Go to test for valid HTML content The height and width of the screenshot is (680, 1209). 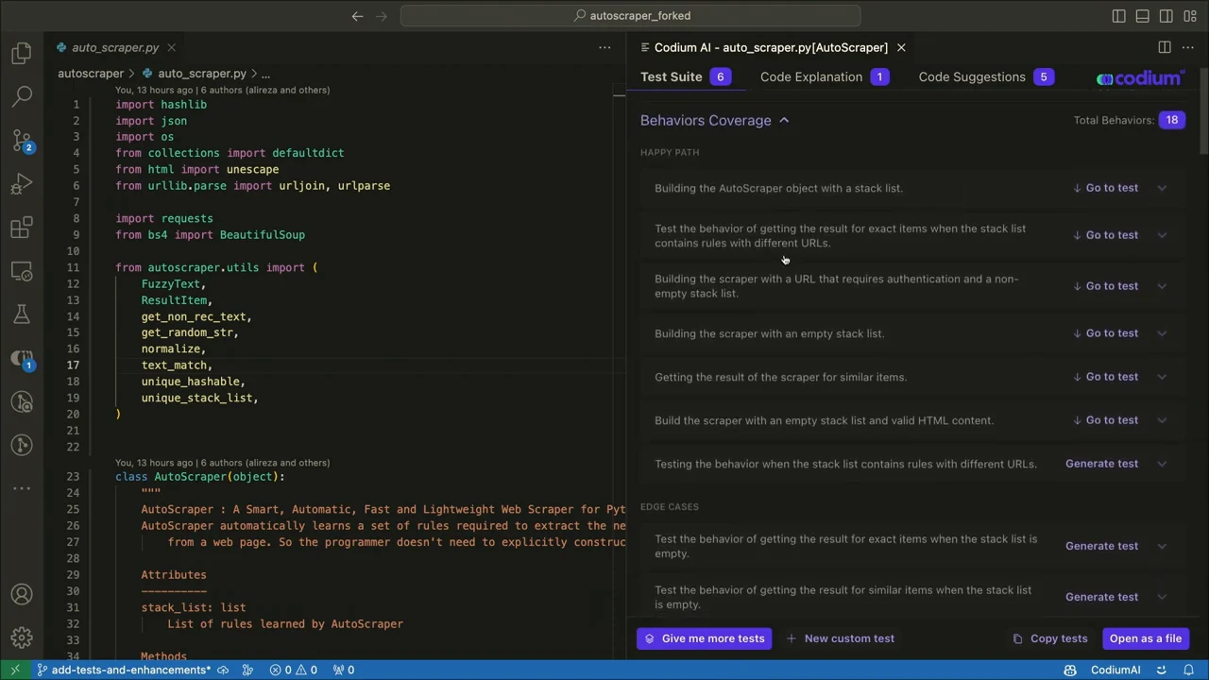pyautogui.click(x=1106, y=420)
